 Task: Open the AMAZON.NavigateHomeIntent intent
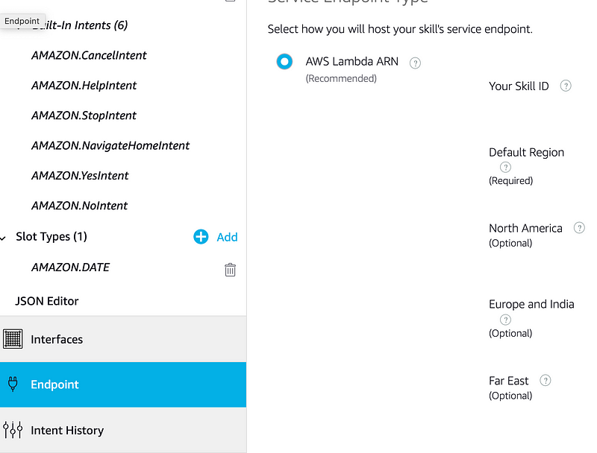coord(110,145)
